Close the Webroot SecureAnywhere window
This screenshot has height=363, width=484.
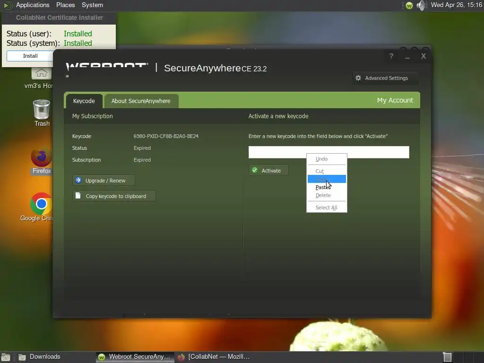tap(423, 56)
